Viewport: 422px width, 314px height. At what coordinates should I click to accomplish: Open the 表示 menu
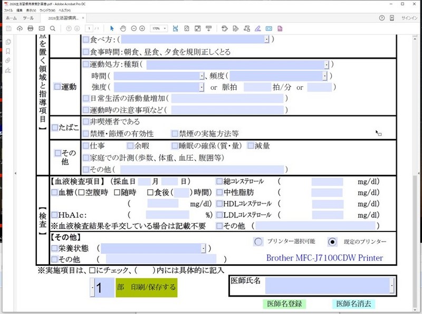coord(31,10)
